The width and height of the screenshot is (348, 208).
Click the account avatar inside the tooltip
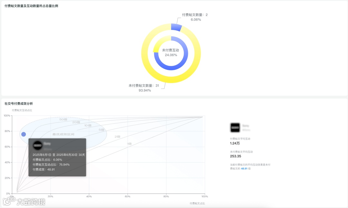pyautogui.click(x=37, y=146)
